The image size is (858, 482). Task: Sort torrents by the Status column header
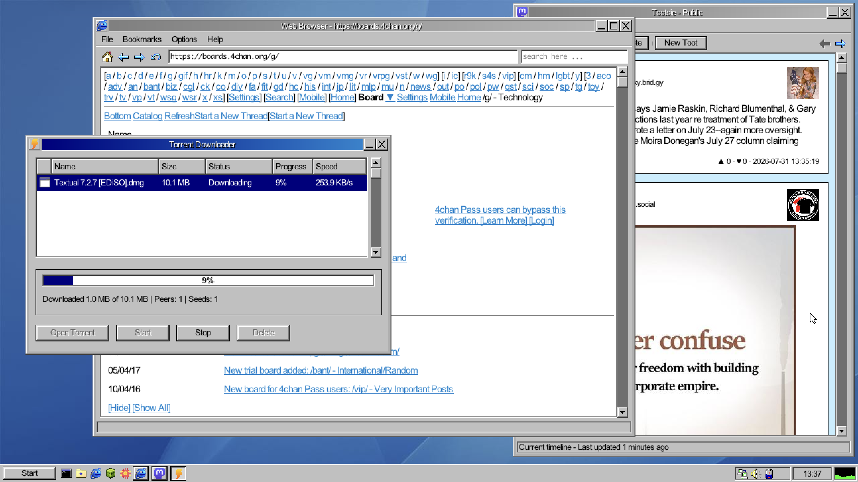[x=239, y=166]
